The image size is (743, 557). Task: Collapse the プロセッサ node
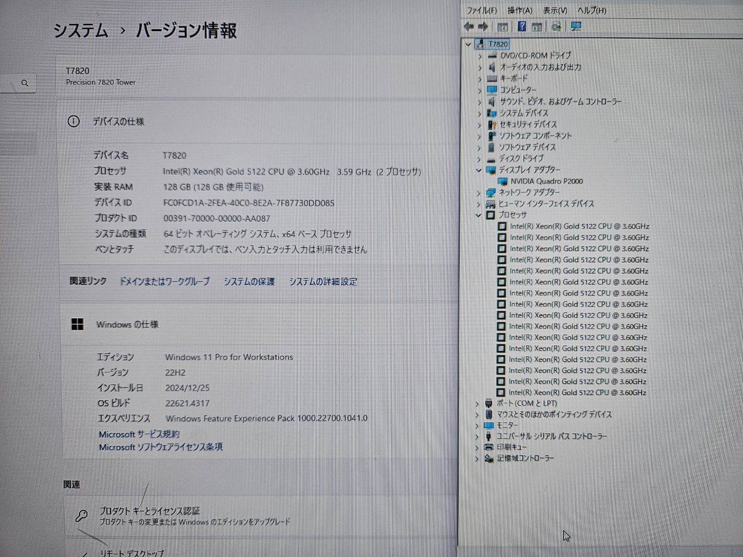point(478,215)
